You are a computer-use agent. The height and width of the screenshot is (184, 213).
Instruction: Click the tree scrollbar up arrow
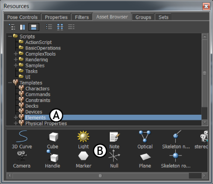[x=205, y=37]
